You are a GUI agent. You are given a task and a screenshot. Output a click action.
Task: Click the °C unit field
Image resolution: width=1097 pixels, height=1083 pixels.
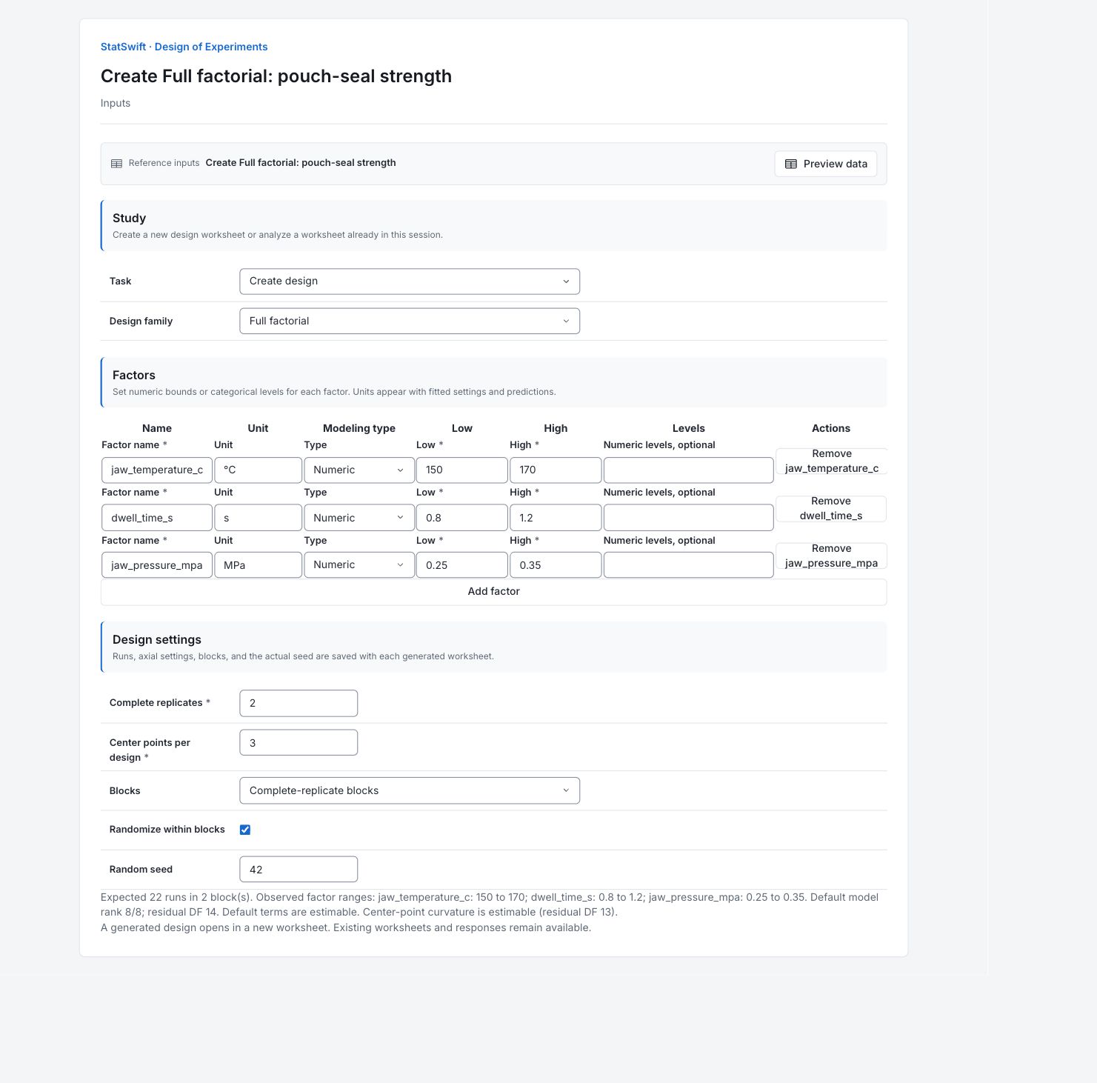pos(258,470)
